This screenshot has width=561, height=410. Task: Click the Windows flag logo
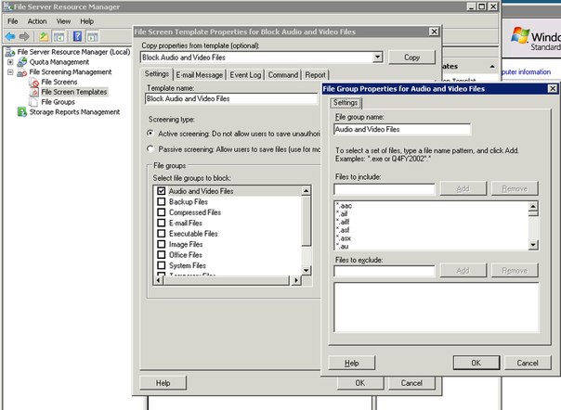[520, 35]
